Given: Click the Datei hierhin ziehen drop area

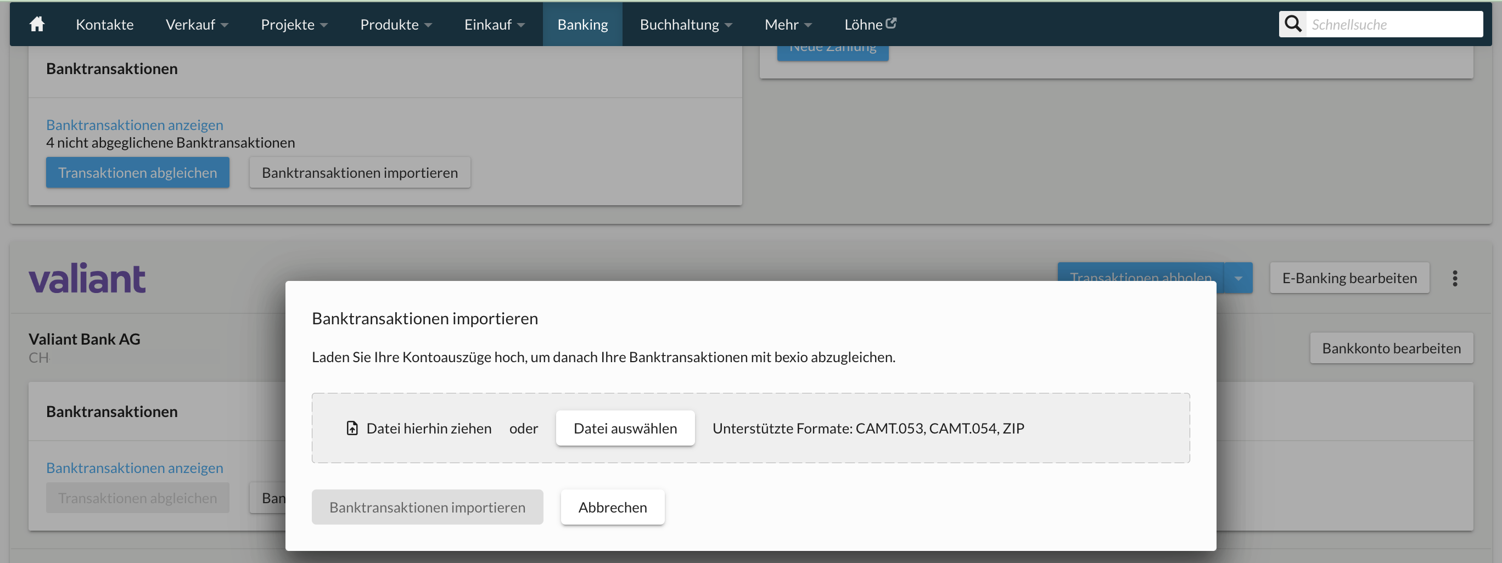Looking at the screenshot, I should point(750,429).
